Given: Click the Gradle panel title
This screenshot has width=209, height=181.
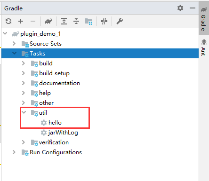Looking at the screenshot, I should coord(13,8).
